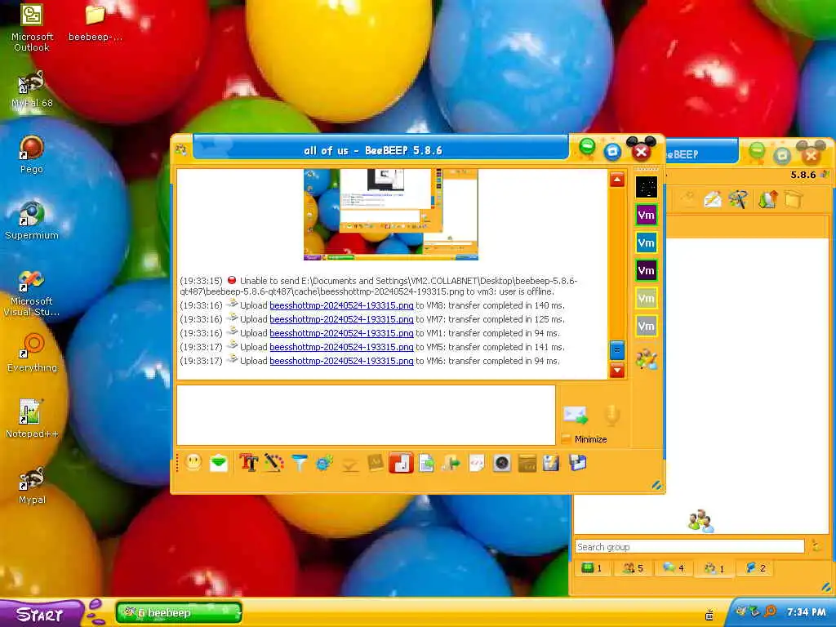The image size is (836, 627).
Task: Click the 5.8.6 version label in main window
Action: point(803,175)
